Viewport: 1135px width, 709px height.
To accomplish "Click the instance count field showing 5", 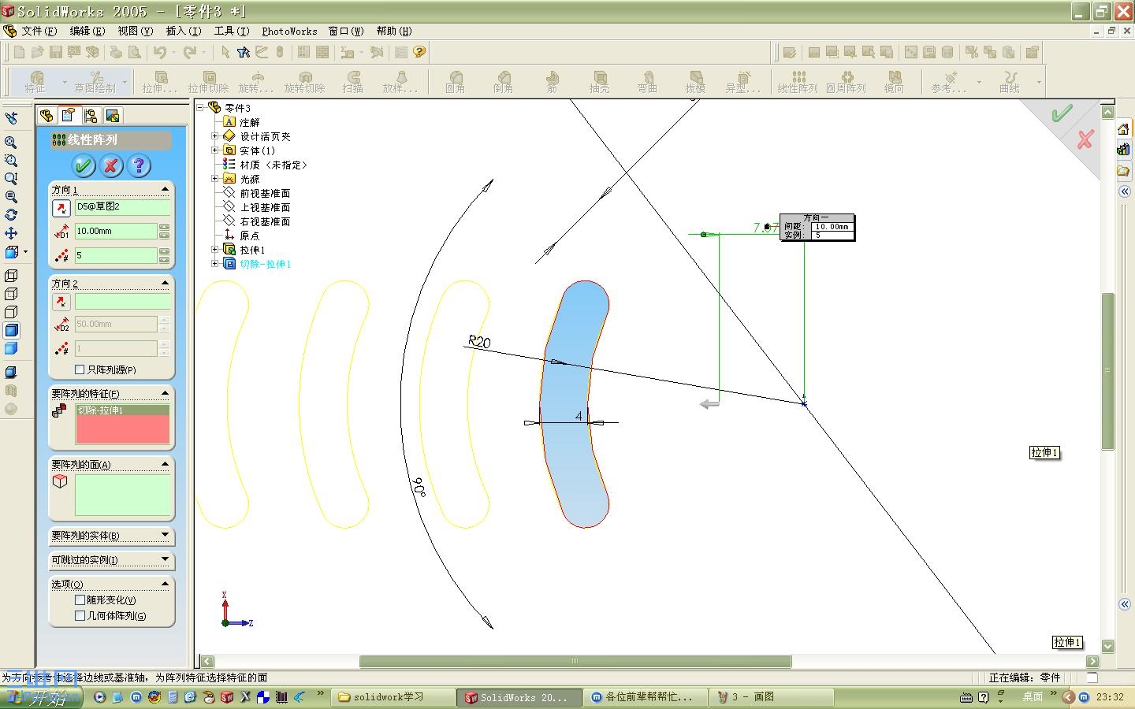I will (116, 255).
